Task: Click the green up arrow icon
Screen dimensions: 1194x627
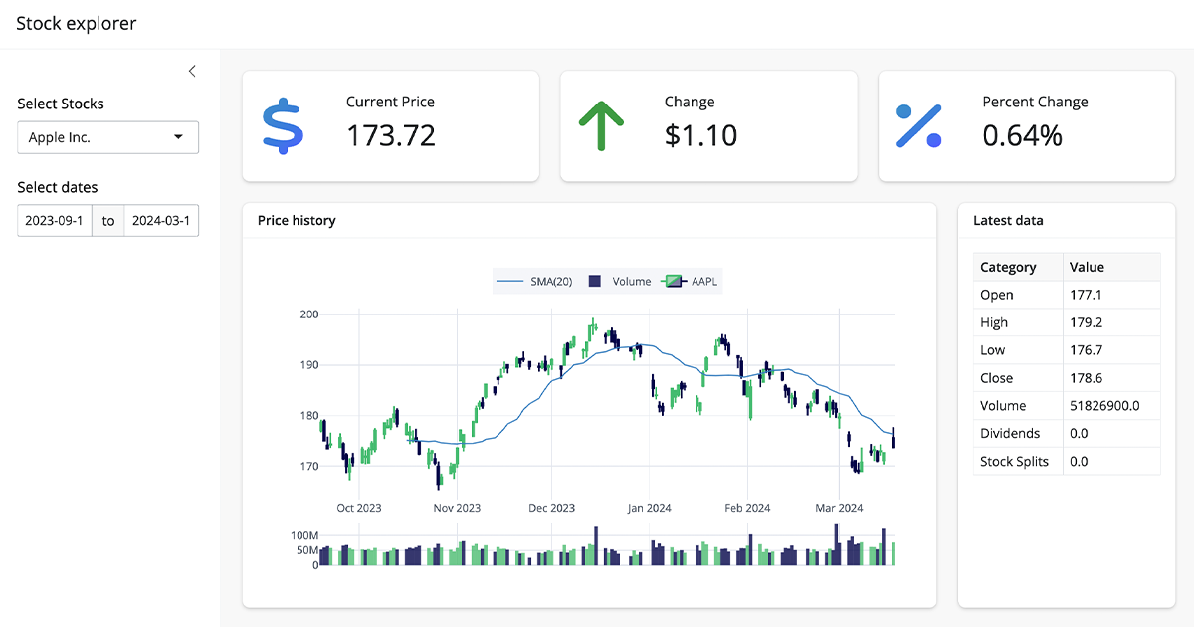Action: [601, 126]
